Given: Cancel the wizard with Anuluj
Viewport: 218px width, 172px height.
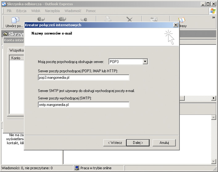Looking at the screenshot, I should pyautogui.click(x=164, y=143).
